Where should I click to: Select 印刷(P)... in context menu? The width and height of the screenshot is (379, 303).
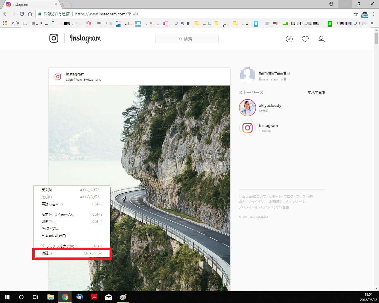coord(72,222)
